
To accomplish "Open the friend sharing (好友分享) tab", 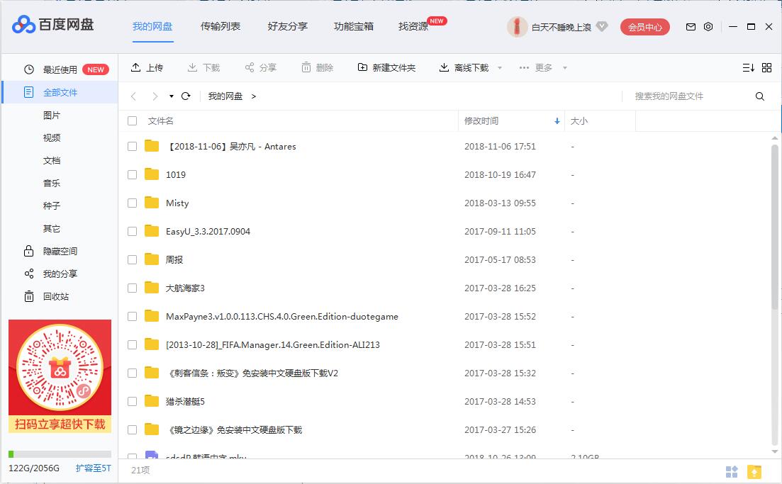I will 287,26.
